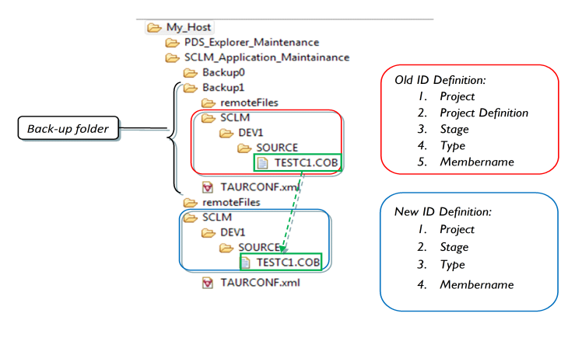Select remoteFiles folder inside Backup1
This screenshot has width=575, height=362.
[x=249, y=102]
